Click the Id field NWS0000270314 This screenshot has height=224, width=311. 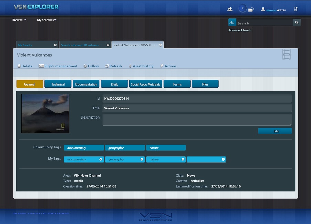click(197, 99)
